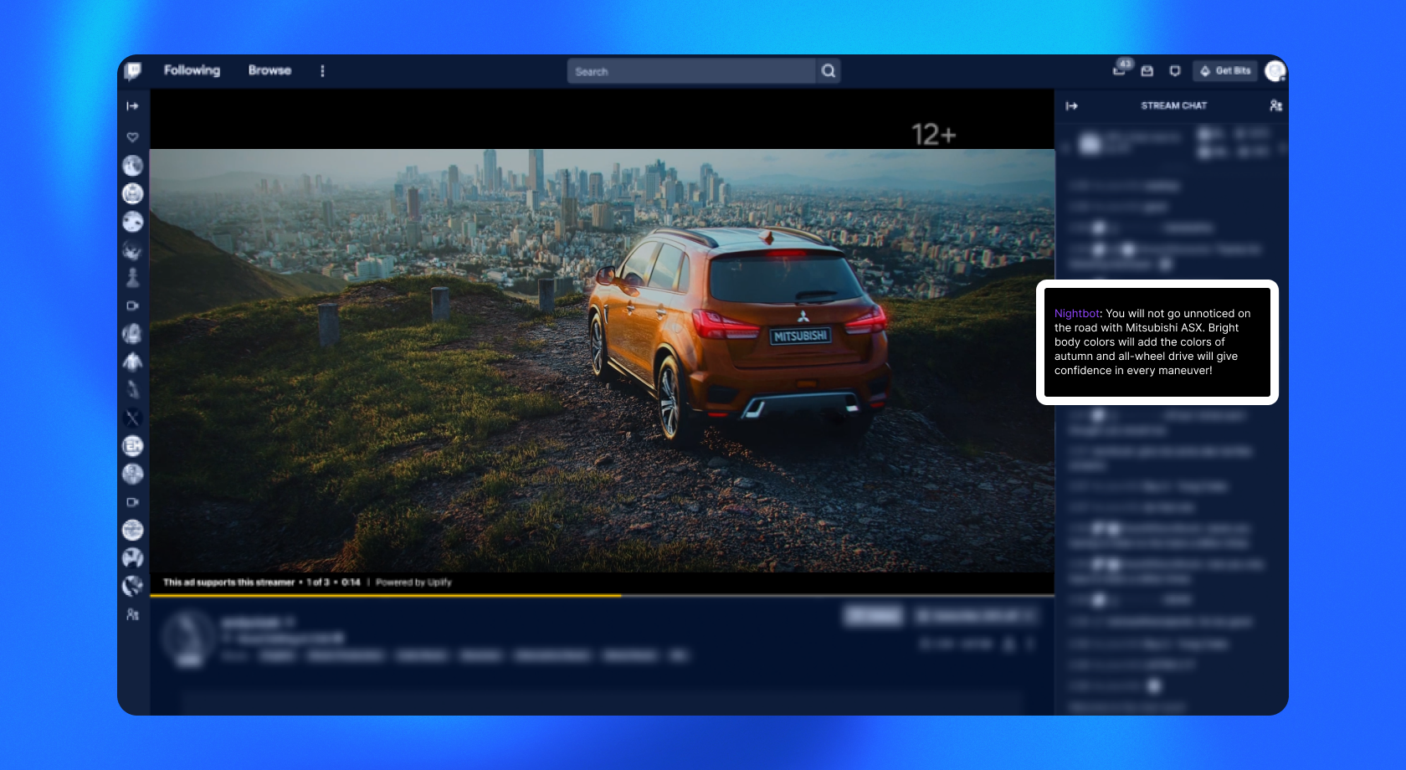This screenshot has width=1406, height=770.
Task: Open the three-dot more menu beside Browse
Action: click(322, 71)
